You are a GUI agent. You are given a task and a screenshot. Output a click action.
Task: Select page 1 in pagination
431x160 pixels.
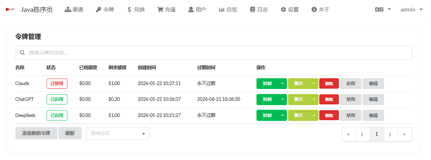click(377, 134)
